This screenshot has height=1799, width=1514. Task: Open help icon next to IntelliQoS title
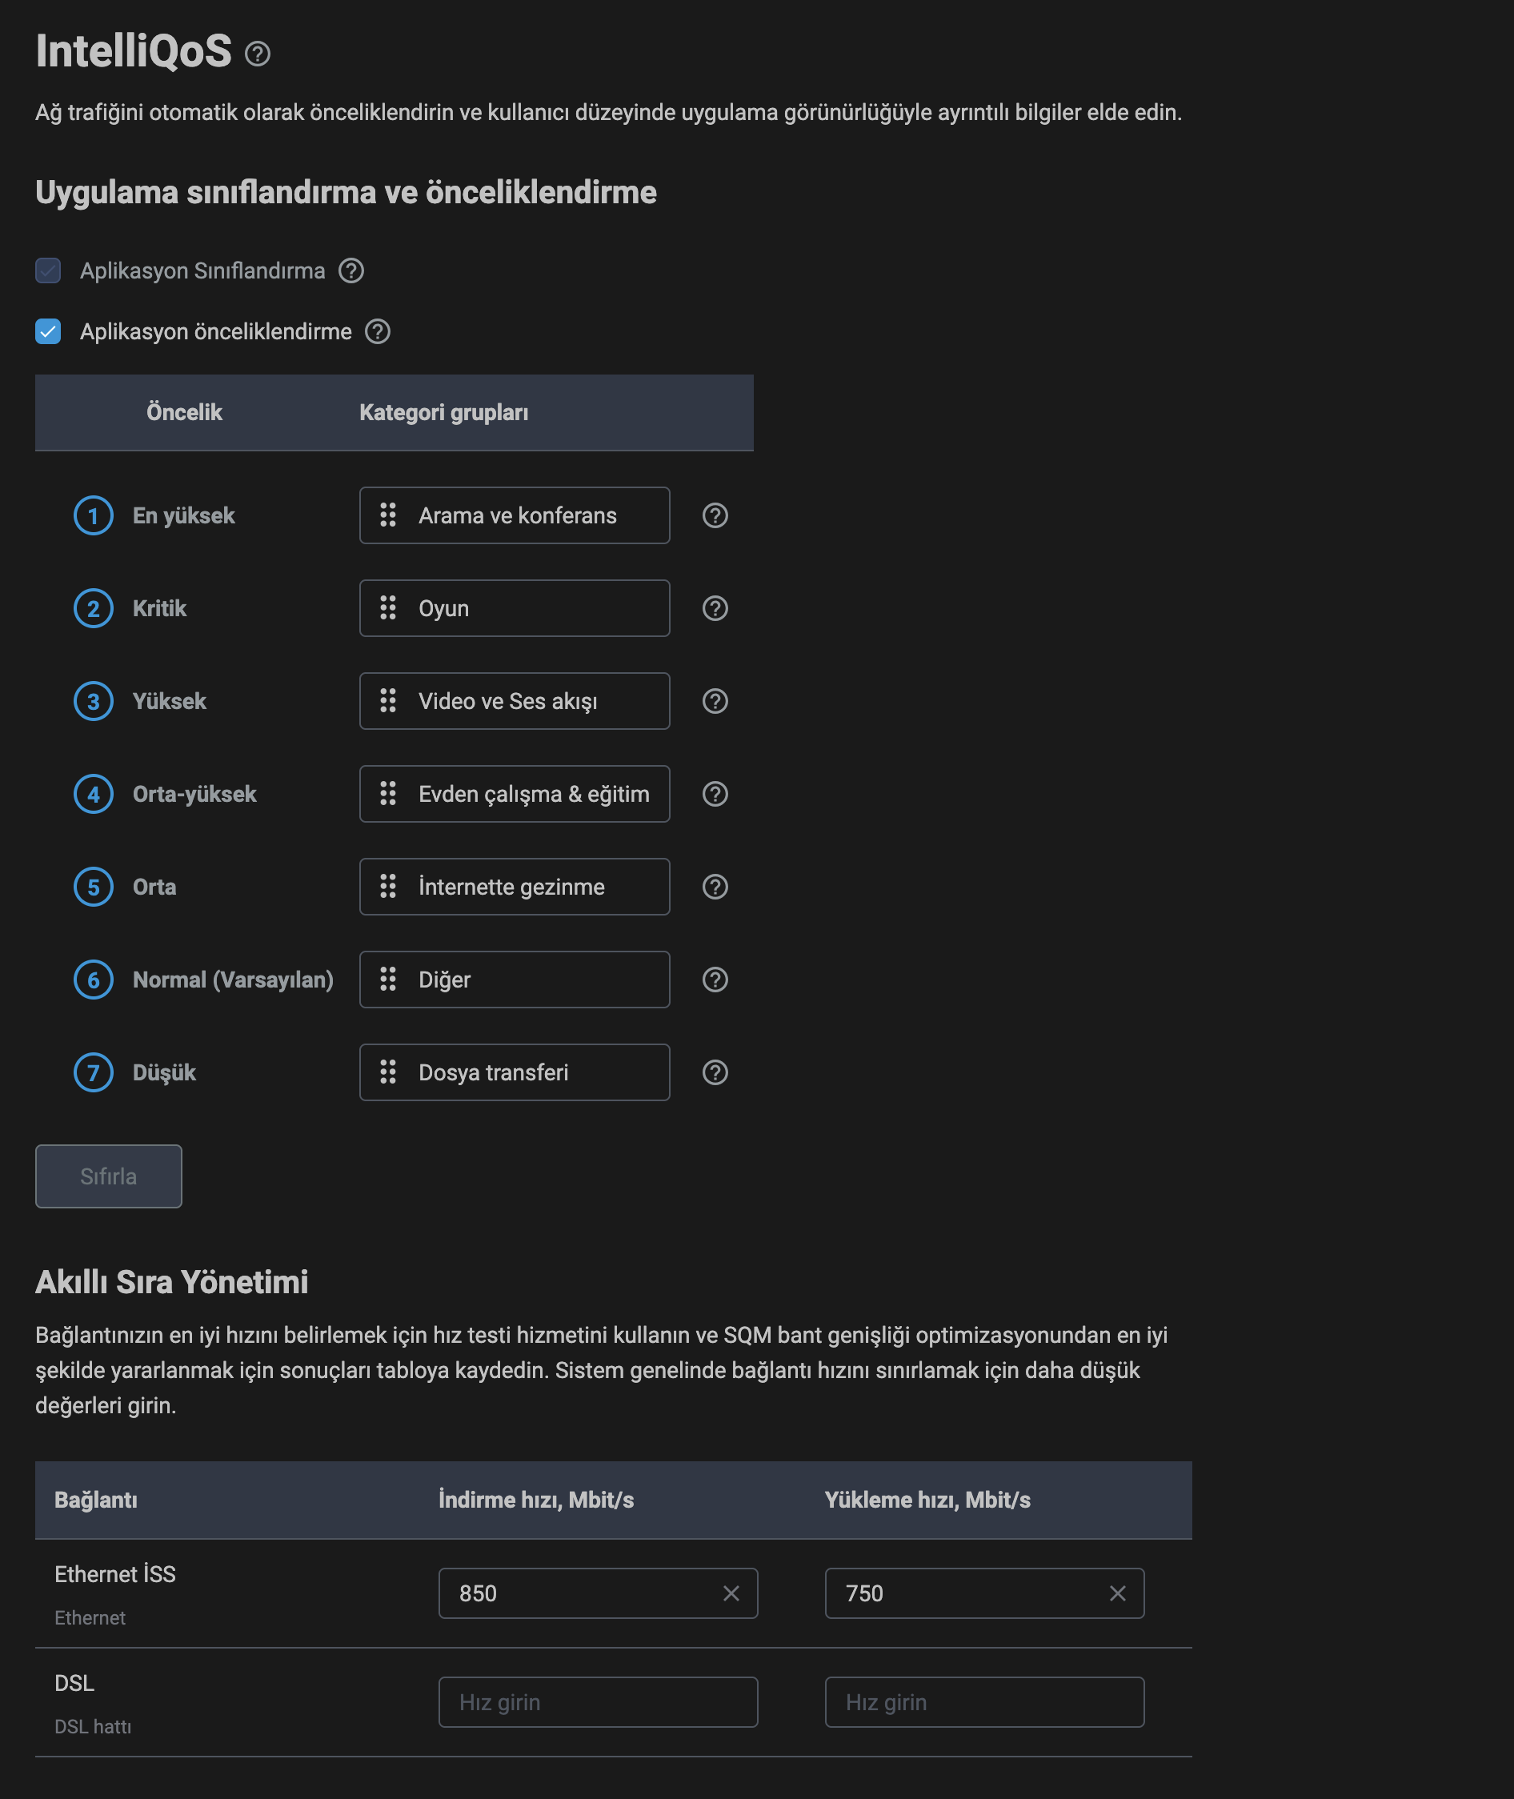click(258, 54)
